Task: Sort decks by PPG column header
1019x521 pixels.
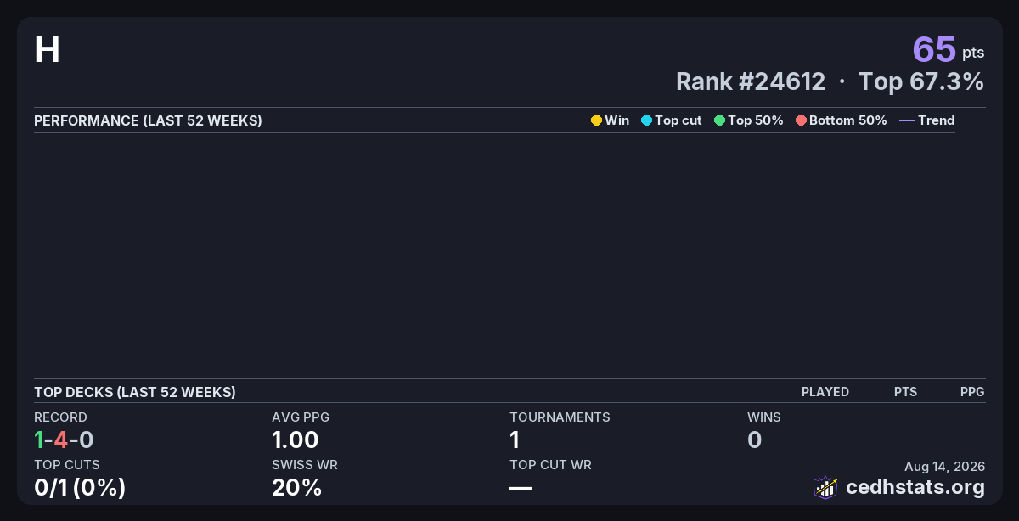Action: pos(972,392)
